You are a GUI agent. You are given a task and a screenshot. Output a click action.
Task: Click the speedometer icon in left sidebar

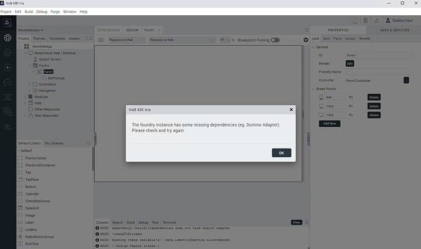click(7, 82)
